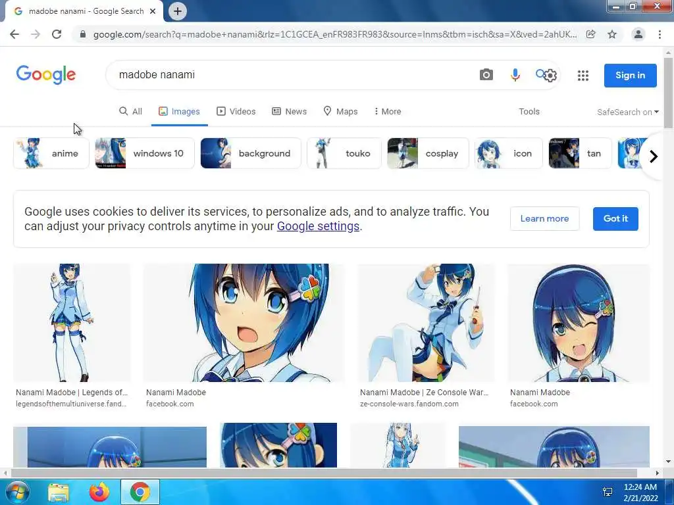674x505 pixels.
Task: Close the madobe nanami tab
Action: tap(153, 11)
